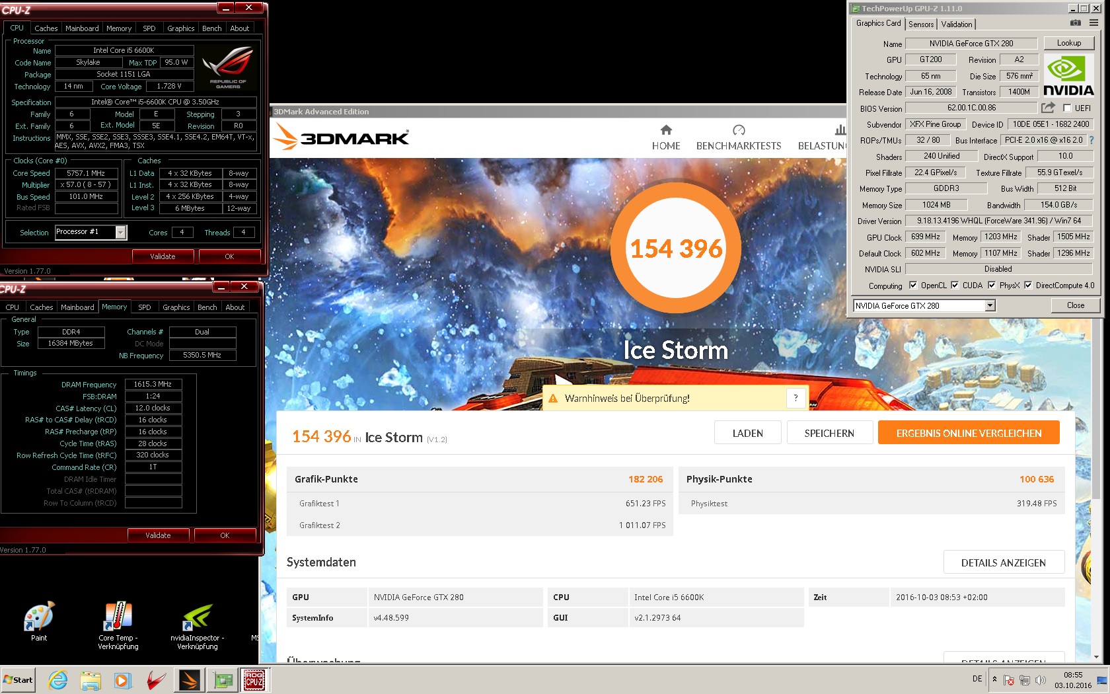The image size is (1110, 694).
Task: Open the warning help question mark button
Action: tap(795, 398)
